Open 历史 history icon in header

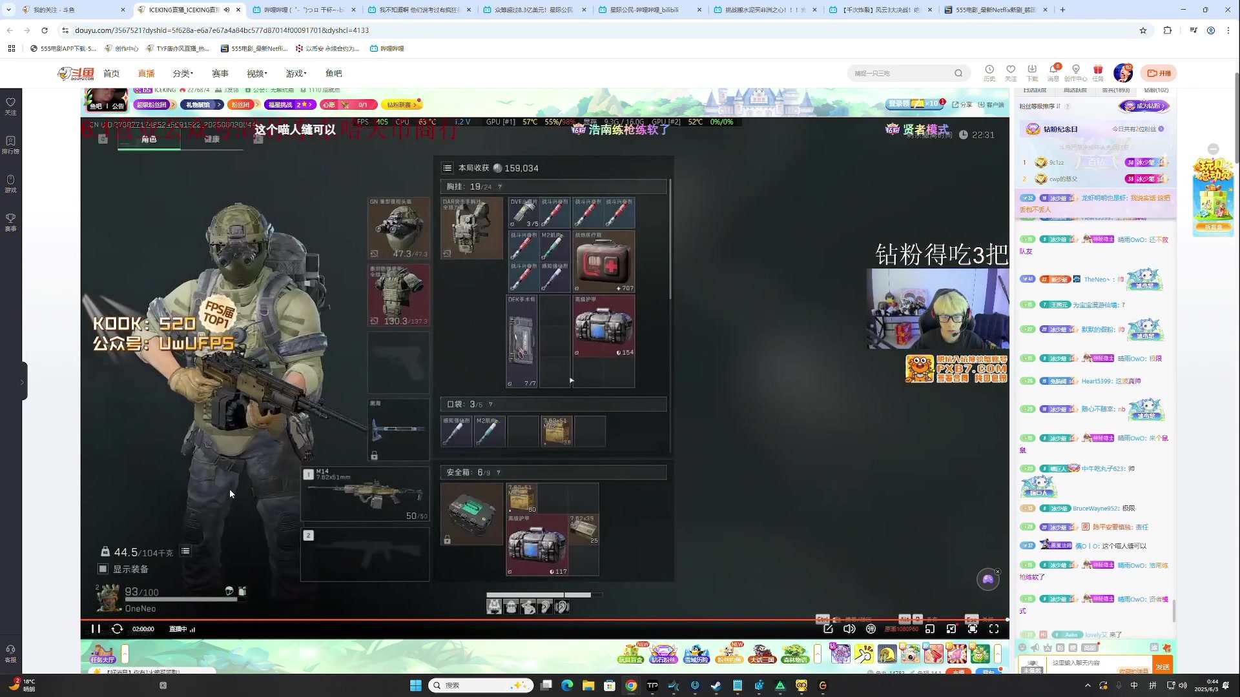point(989,72)
